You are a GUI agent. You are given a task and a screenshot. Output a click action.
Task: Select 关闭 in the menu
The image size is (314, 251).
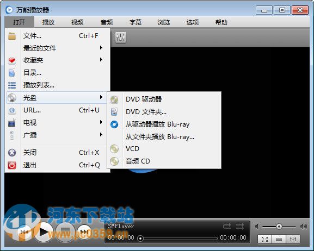pyautogui.click(x=57, y=153)
